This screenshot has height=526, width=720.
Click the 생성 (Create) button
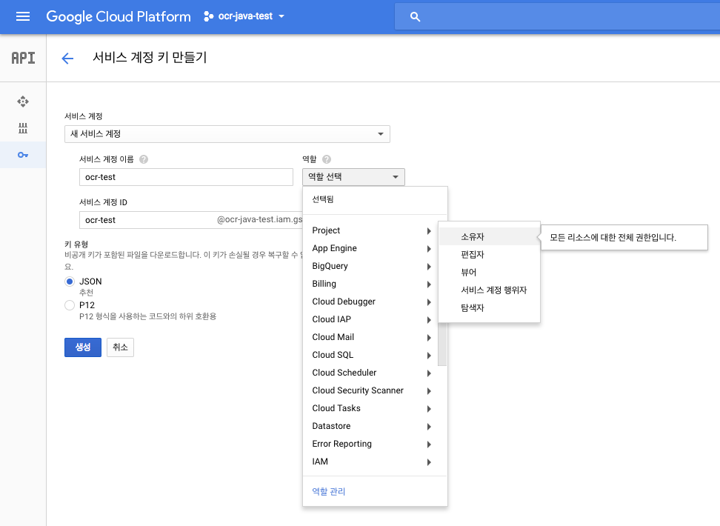(83, 347)
